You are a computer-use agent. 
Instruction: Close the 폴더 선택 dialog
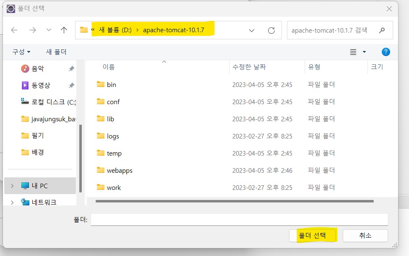click(389, 9)
